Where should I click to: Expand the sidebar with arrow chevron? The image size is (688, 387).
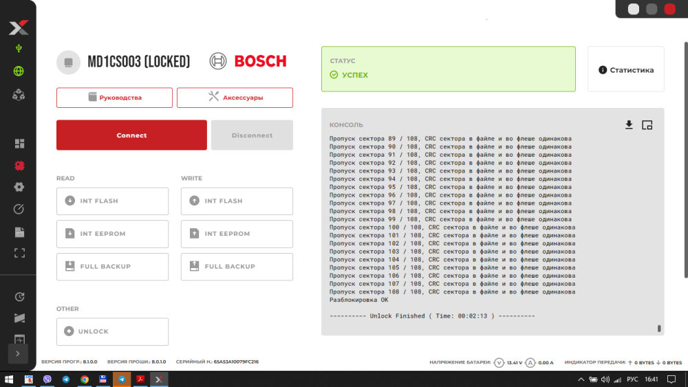(x=18, y=354)
